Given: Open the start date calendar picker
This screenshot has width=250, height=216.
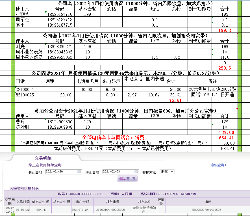Looking at the screenshot, I should click(79, 172).
